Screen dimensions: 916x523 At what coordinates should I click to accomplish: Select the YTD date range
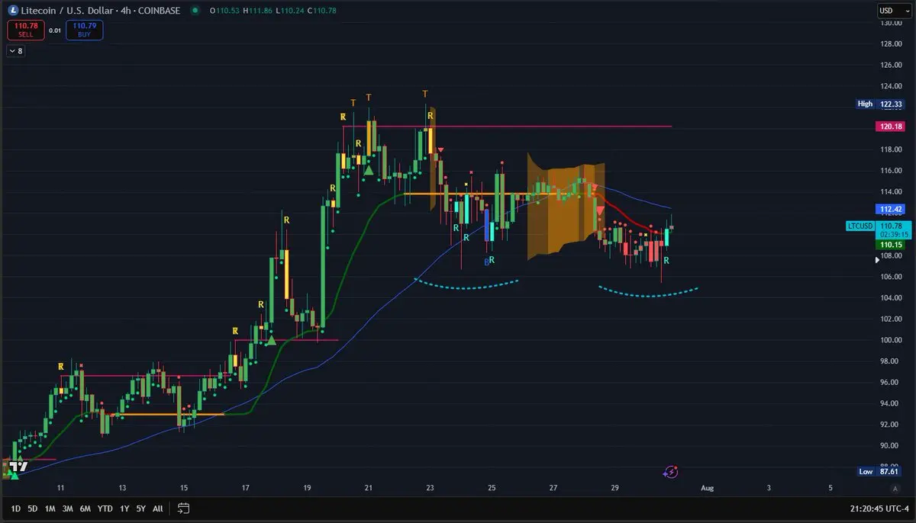coord(105,508)
